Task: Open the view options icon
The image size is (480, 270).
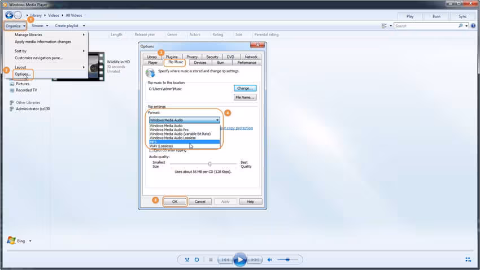Action: pyautogui.click(x=384, y=26)
